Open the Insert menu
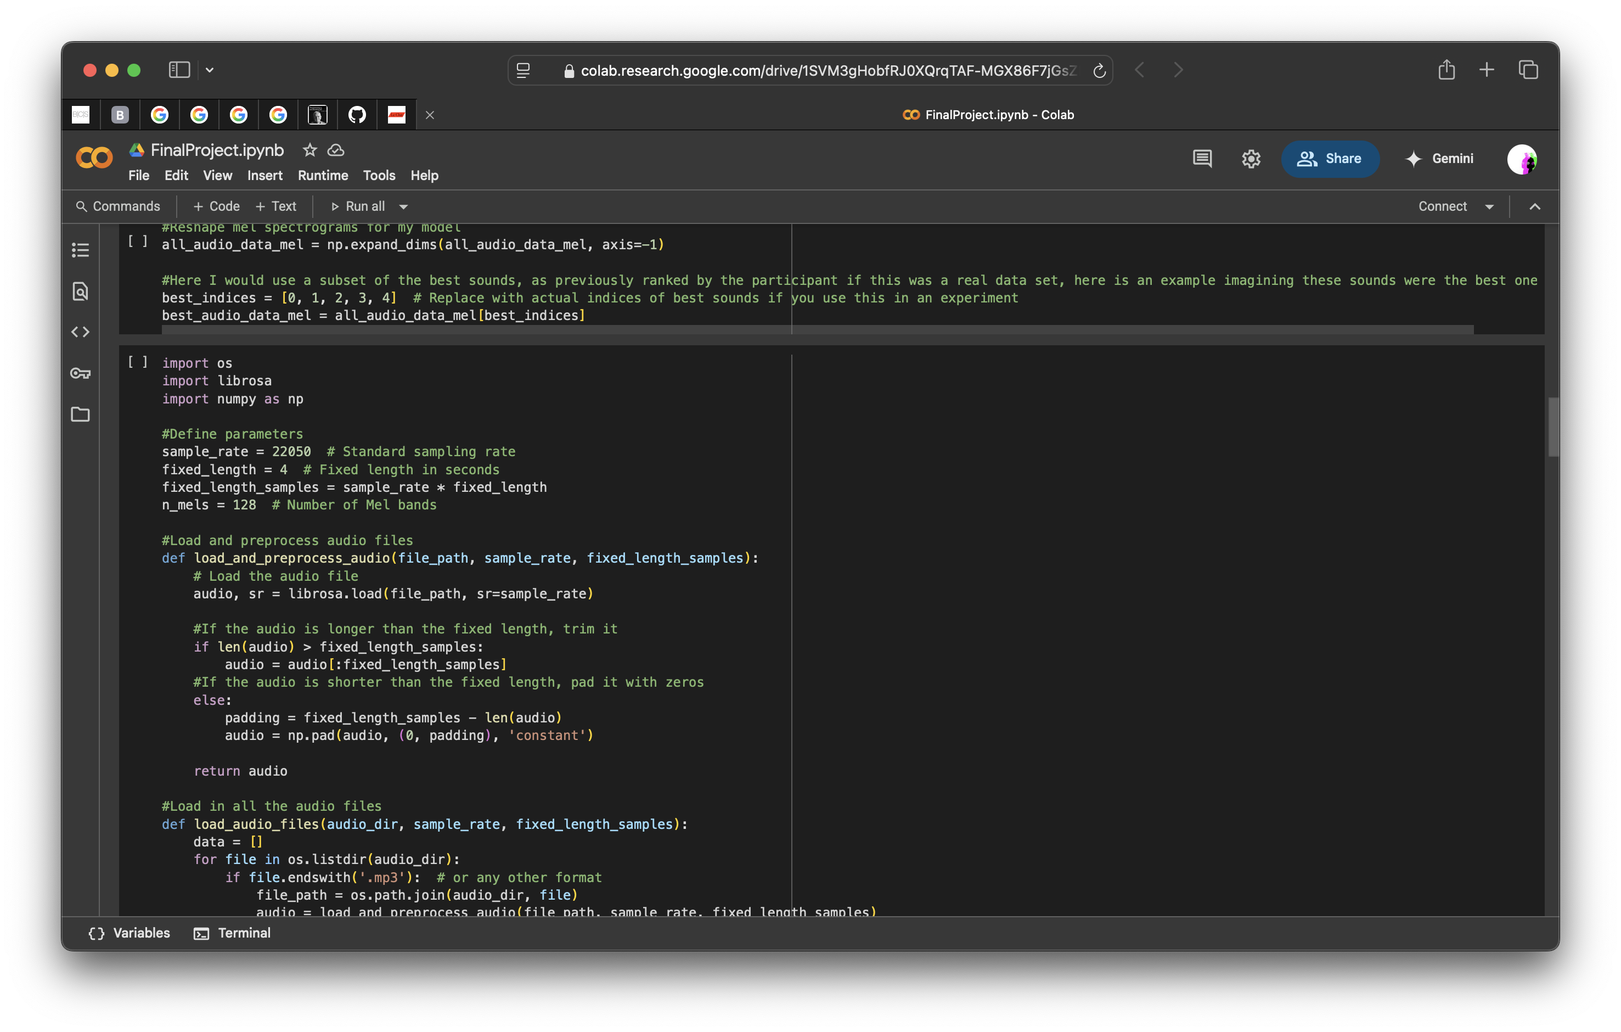This screenshot has height=1032, width=1621. click(264, 176)
